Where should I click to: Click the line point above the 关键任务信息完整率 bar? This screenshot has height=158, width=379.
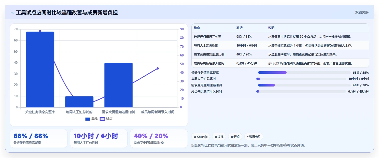pyautogui.click(x=40, y=31)
